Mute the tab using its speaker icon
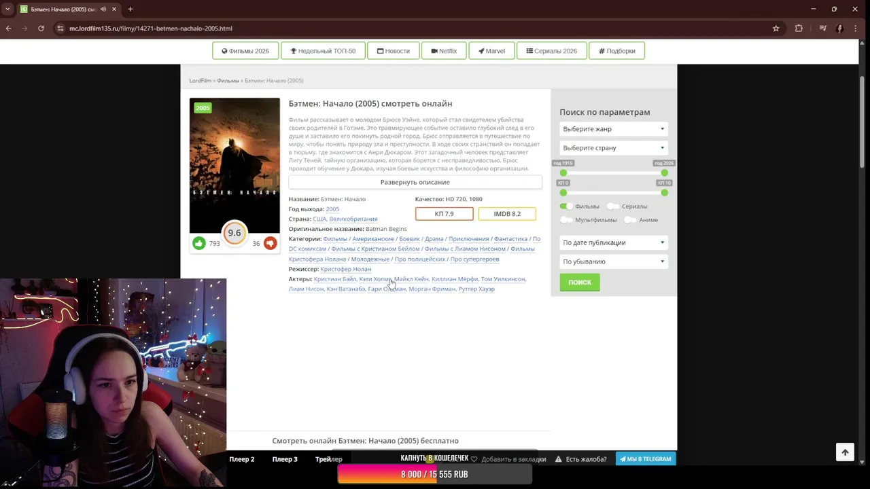 tap(103, 10)
